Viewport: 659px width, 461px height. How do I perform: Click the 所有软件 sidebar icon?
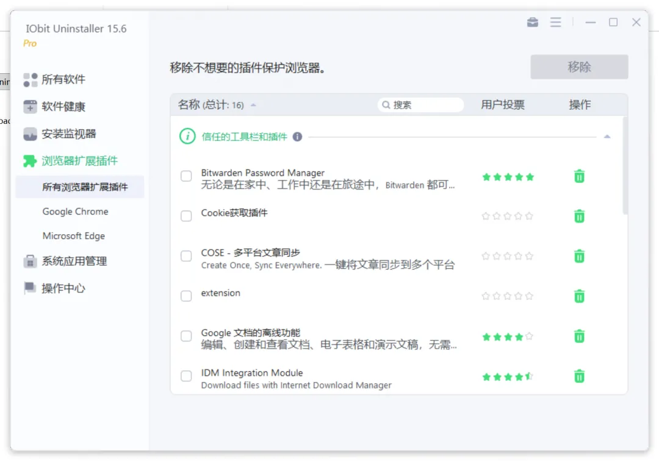[x=31, y=80]
